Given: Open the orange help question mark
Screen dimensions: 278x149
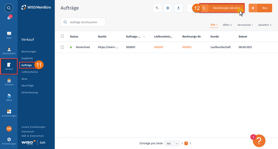Looking at the screenshot, I should click(259, 141).
